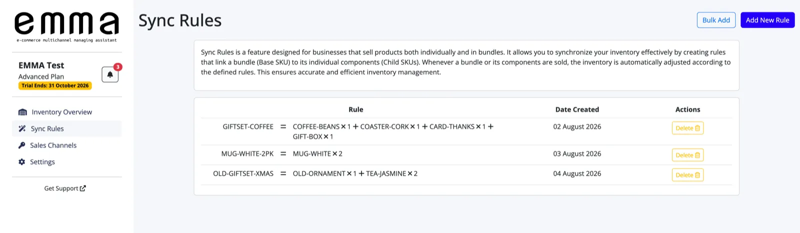800x233 pixels.
Task: Click the Add New Rule button
Action: coord(767,20)
